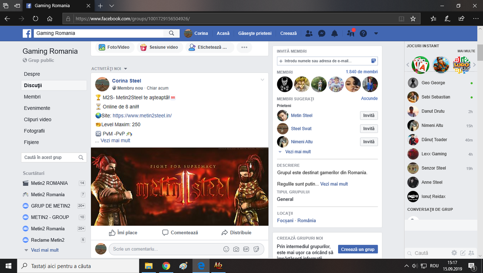483x273 pixels.
Task: Click Comentează on the post
Action: [180, 233]
